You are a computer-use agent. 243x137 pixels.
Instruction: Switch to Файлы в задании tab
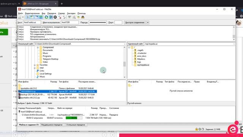[29, 125]
